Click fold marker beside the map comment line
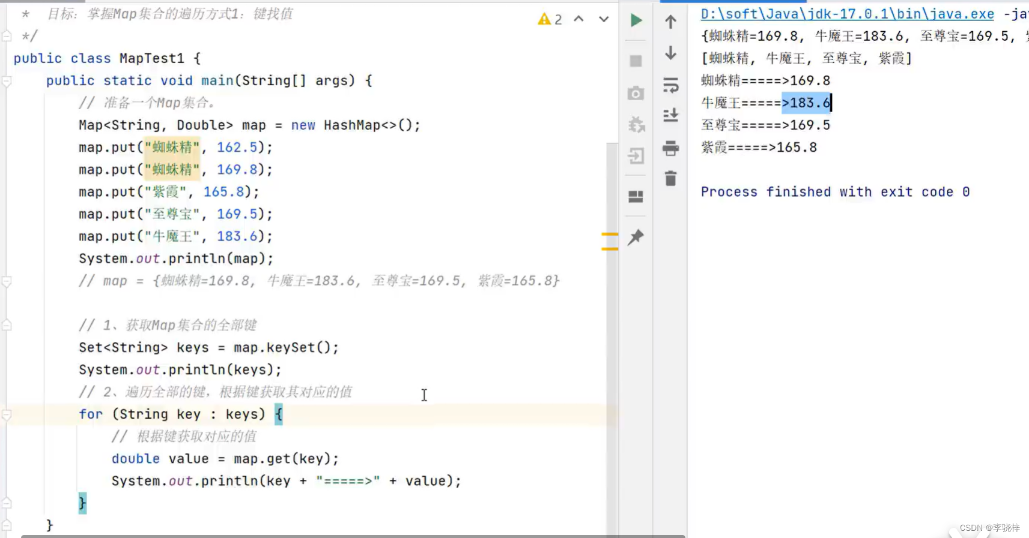 pos(7,281)
